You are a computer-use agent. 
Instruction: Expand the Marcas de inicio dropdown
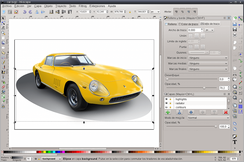click(208, 58)
